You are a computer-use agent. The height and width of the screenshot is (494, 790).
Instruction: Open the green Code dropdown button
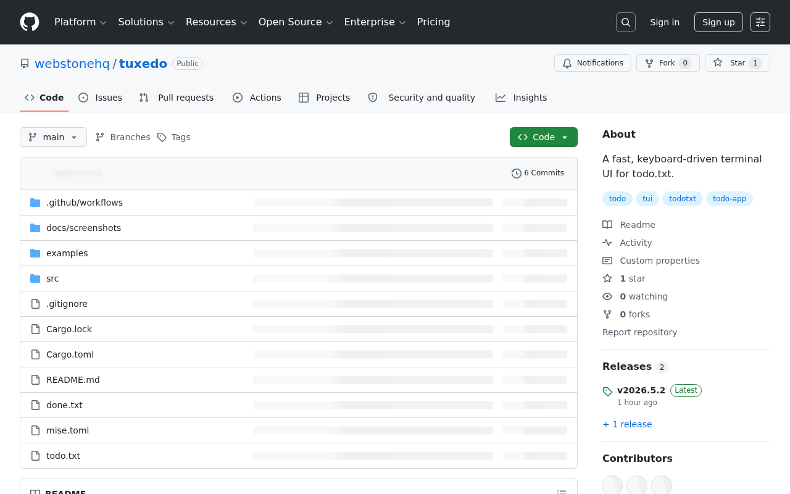click(x=544, y=137)
